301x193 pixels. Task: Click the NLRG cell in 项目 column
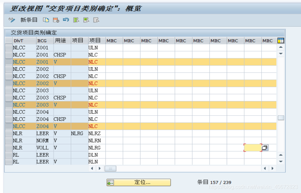coord(80,133)
